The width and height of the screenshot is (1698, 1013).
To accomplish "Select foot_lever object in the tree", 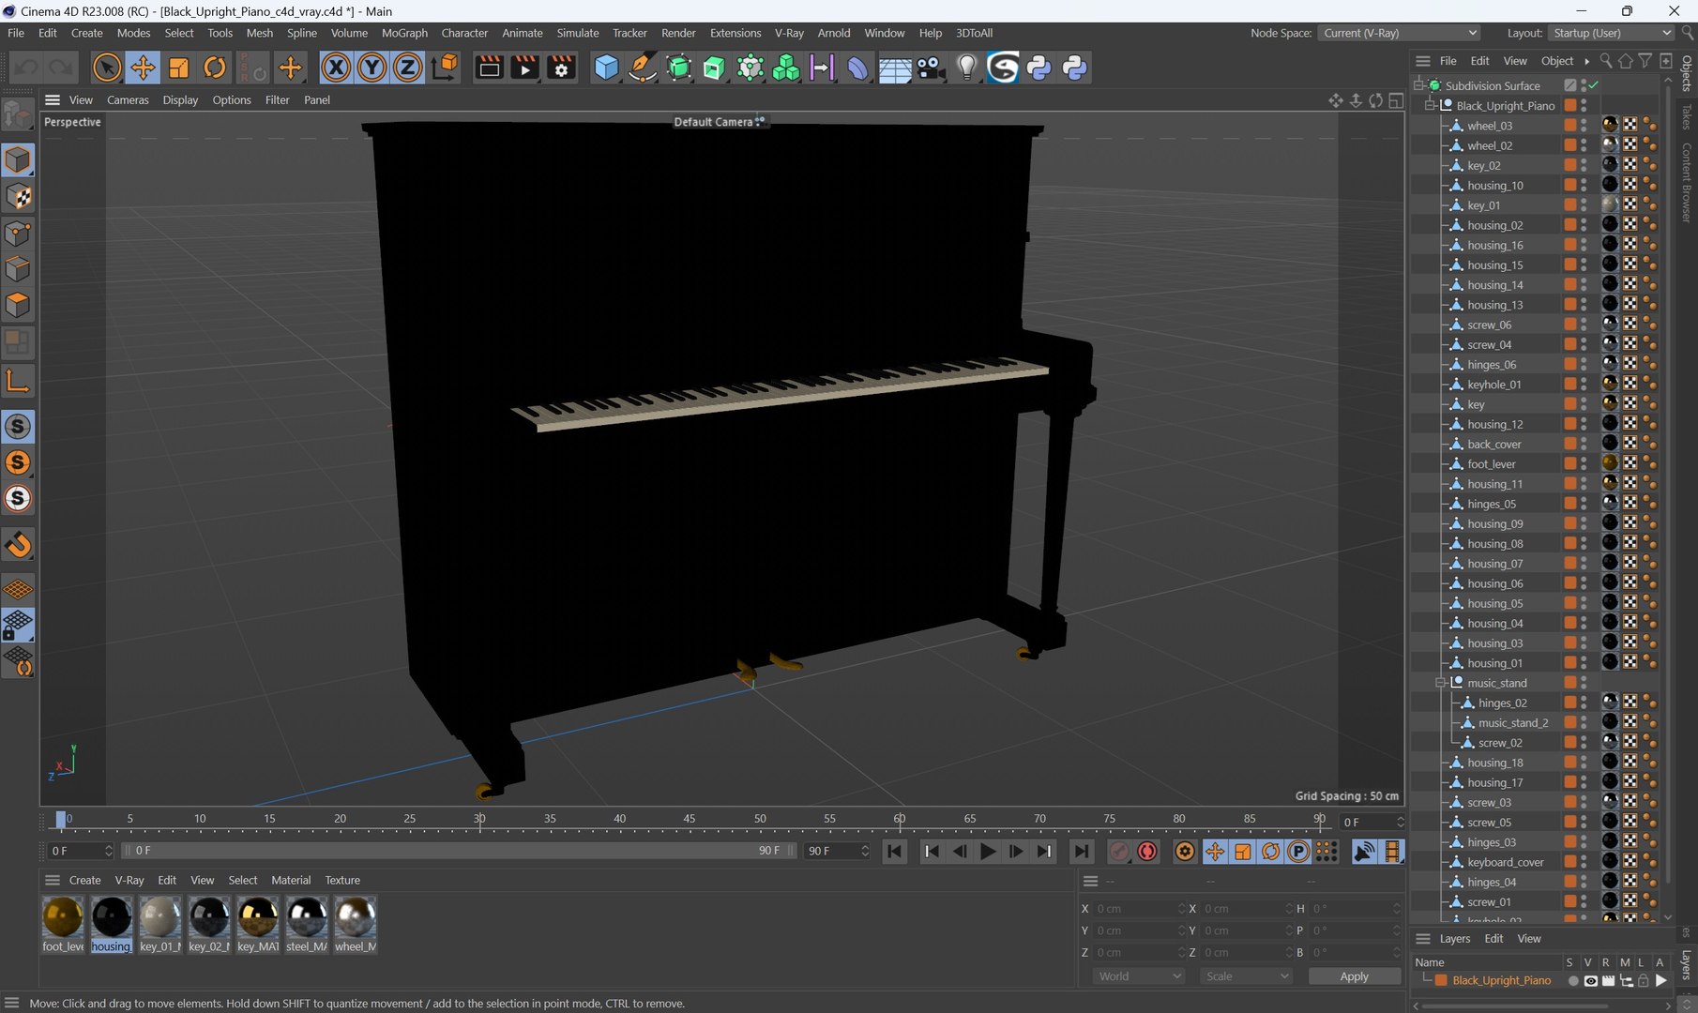I will point(1491,464).
